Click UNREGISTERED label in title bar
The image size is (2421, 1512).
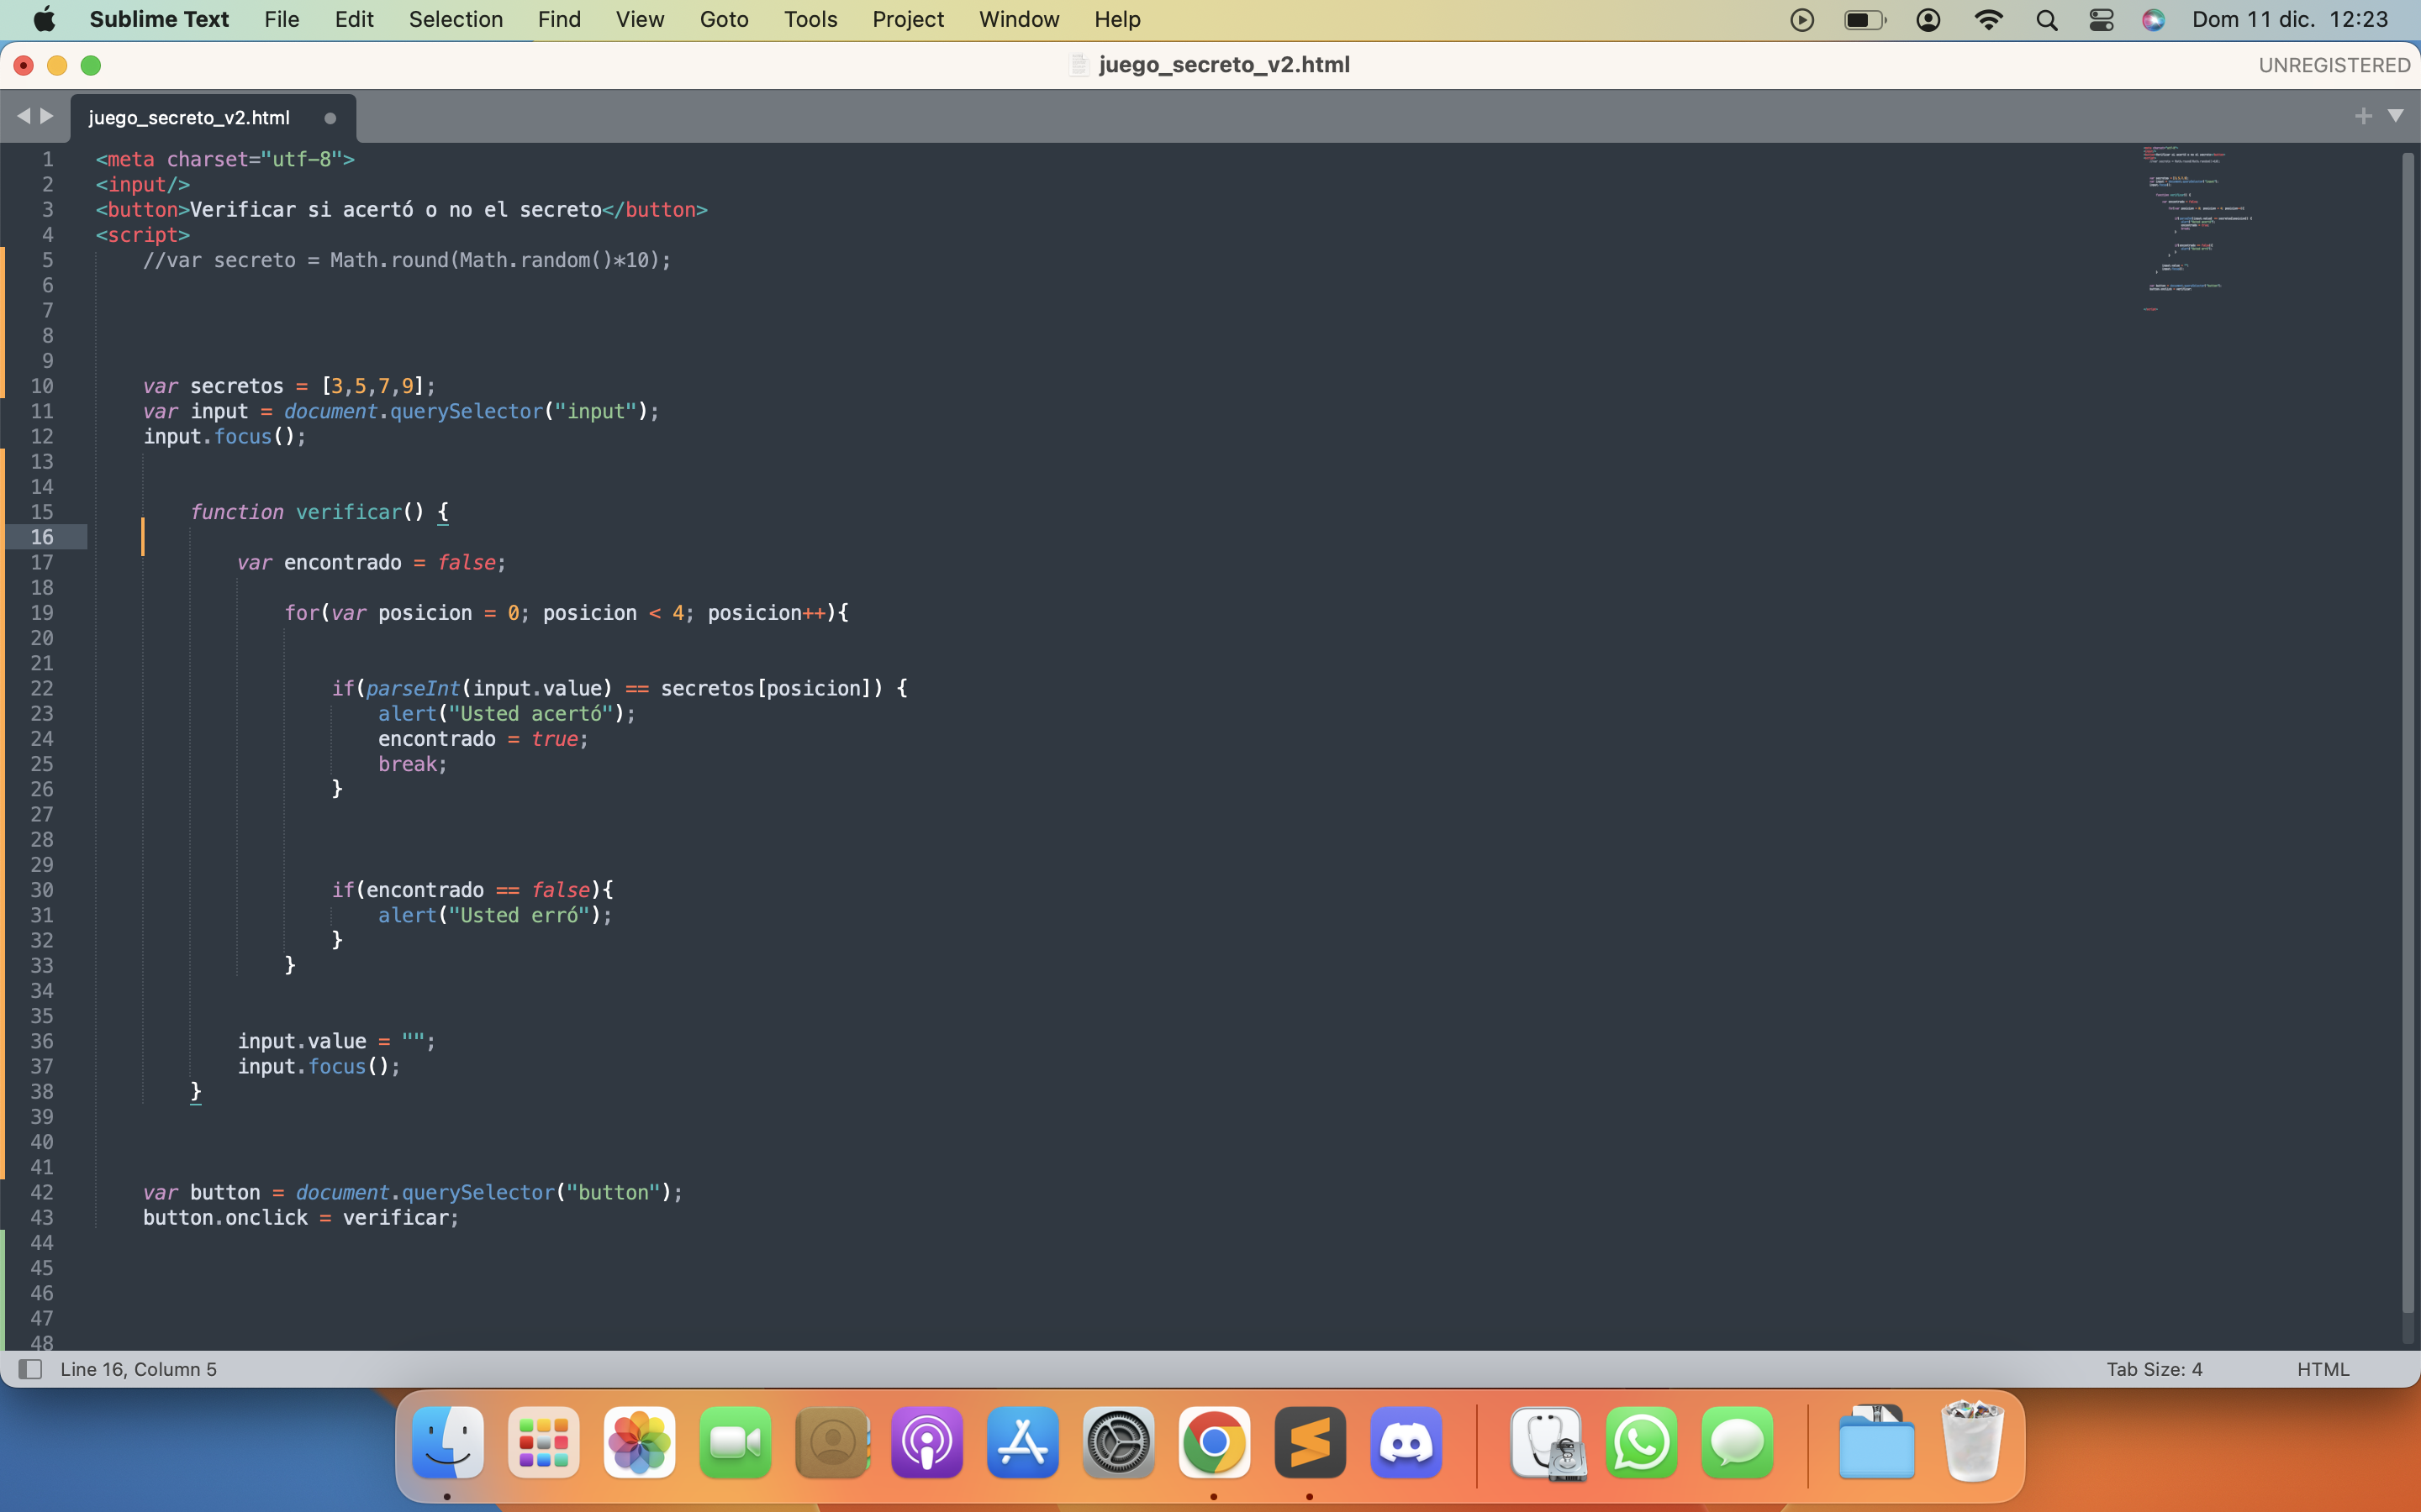(x=2334, y=65)
